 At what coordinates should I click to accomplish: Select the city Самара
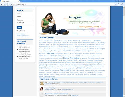tap(91, 58)
